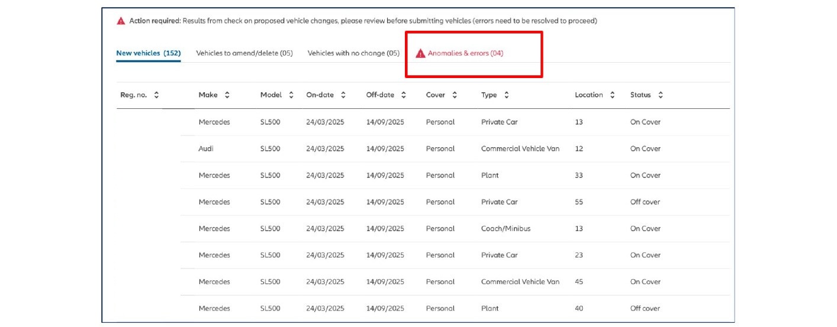Click Private Car in location 23 row
This screenshot has width=837, height=327.
(x=500, y=255)
